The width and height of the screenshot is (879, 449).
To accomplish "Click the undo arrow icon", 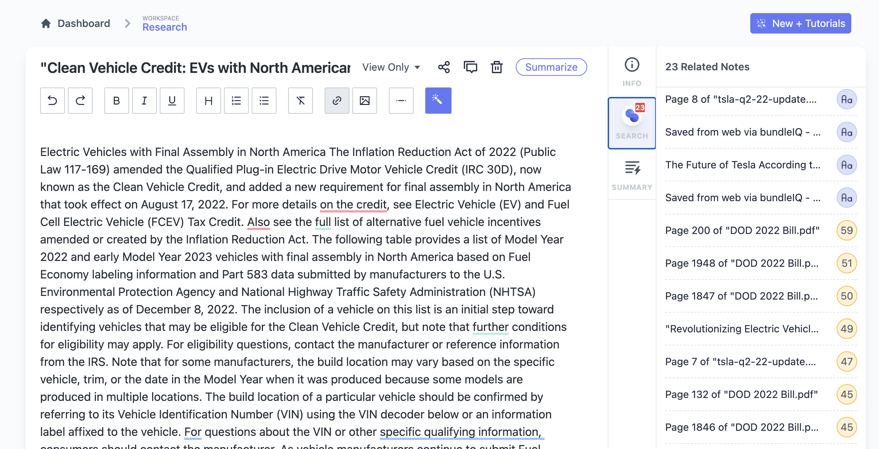I will pyautogui.click(x=53, y=101).
